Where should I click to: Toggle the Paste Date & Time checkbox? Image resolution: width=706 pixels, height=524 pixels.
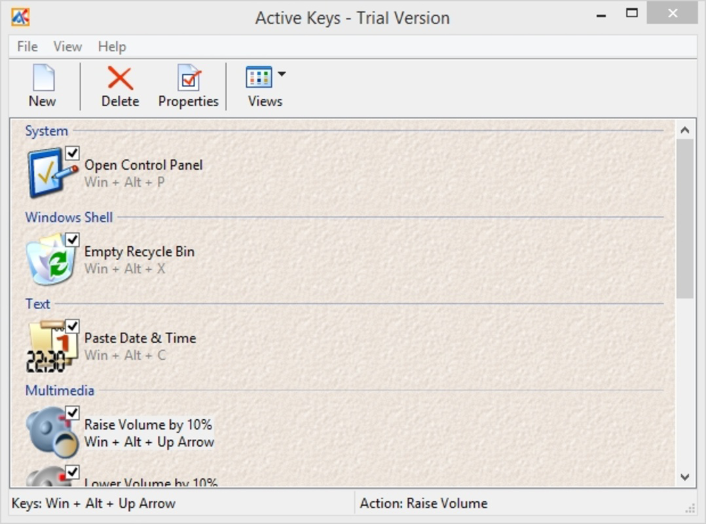(72, 326)
